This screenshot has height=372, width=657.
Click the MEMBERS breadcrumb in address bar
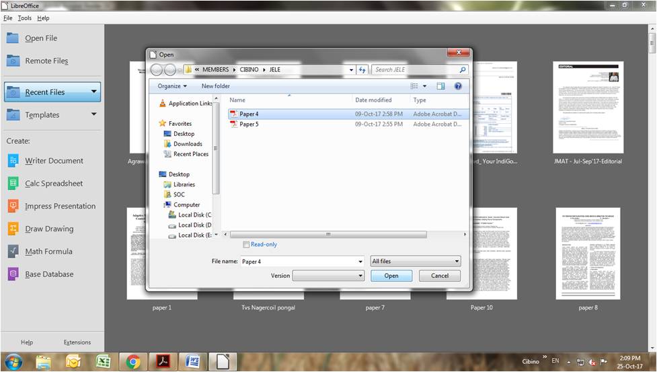(215, 69)
